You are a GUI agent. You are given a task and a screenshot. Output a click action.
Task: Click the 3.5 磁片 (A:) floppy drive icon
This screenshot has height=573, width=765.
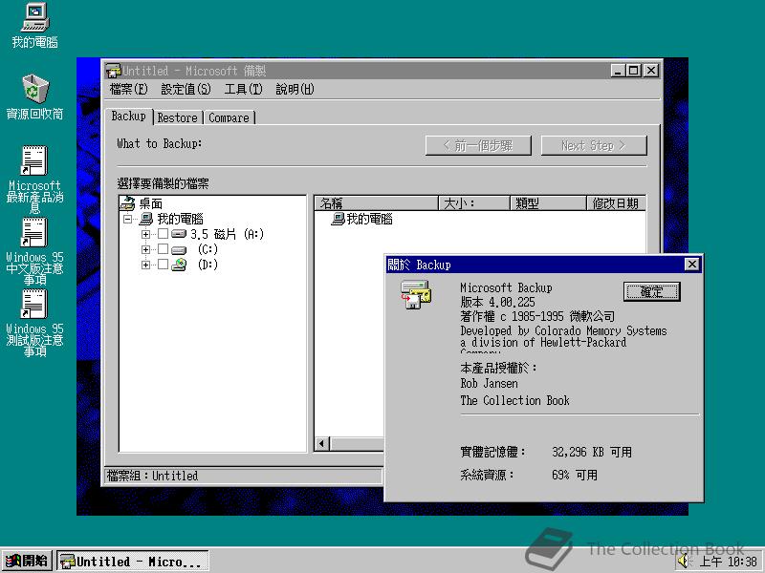point(179,234)
